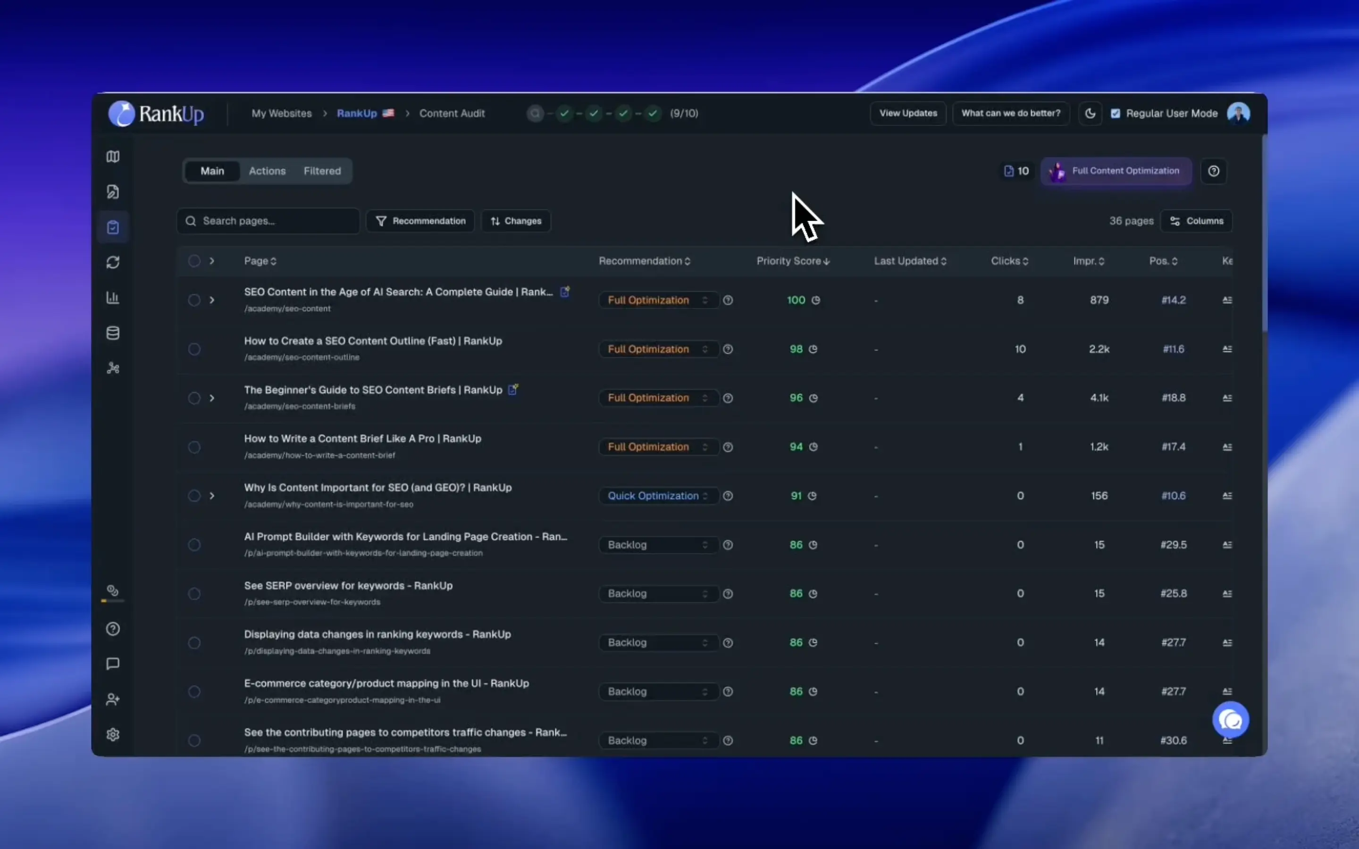Click the help icon next to Full Content Optimization

[x=1214, y=171]
